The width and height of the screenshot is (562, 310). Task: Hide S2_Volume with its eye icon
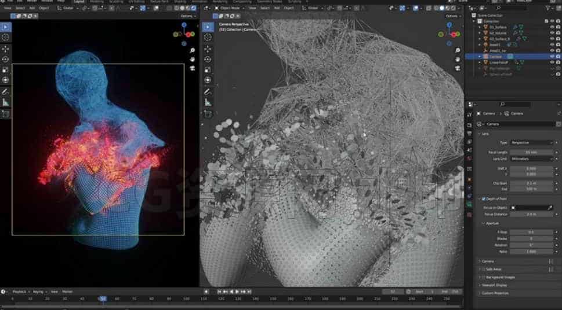pos(552,33)
